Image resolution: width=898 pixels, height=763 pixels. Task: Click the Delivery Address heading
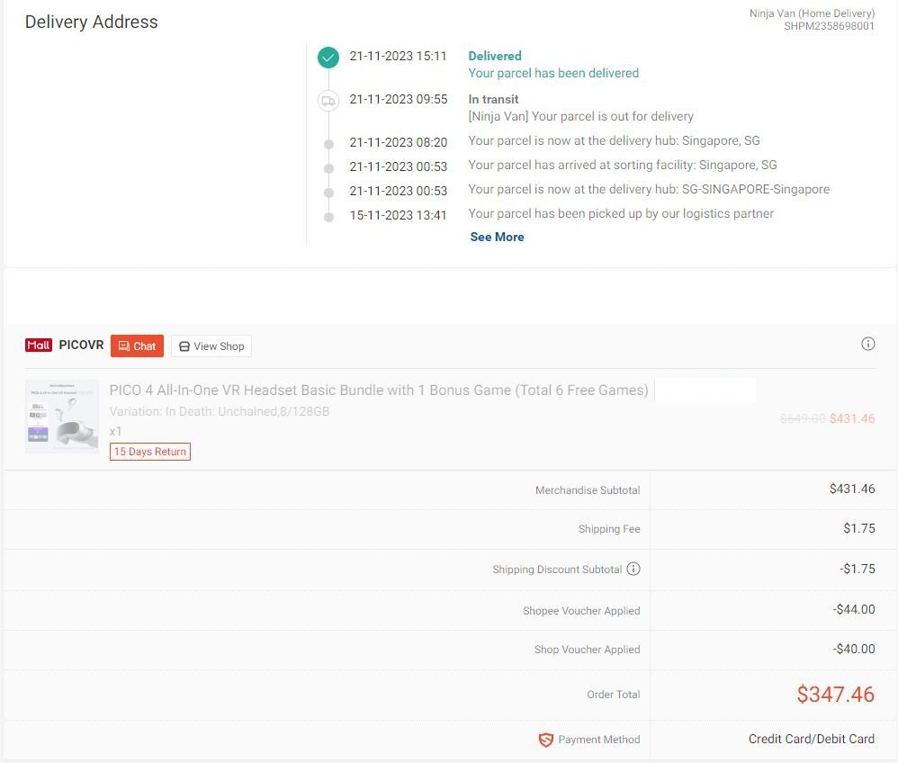(x=92, y=22)
